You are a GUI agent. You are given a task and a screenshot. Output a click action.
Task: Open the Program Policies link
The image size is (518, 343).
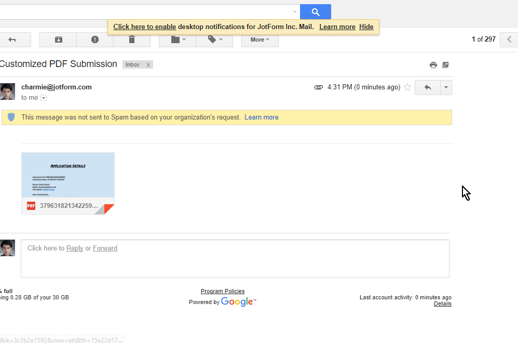pyautogui.click(x=222, y=292)
